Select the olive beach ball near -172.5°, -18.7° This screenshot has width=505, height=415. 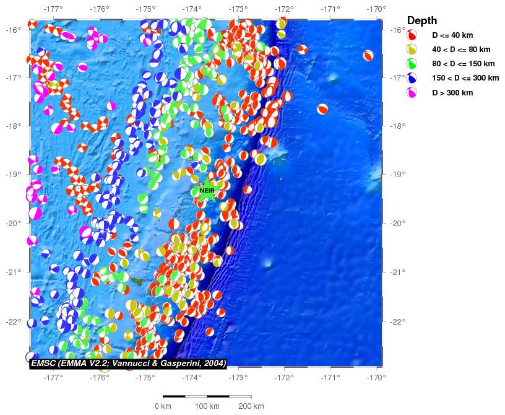coord(261,159)
